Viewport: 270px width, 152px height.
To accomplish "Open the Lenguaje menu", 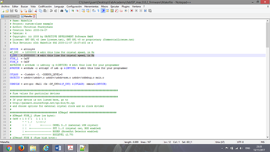I will 59,7.
